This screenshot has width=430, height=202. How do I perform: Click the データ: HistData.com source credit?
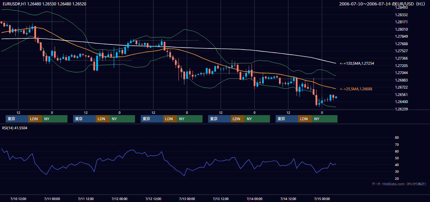pos(399,184)
